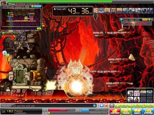Open the character info person icon
Screen dimensions: 154x115
tap(118, 106)
